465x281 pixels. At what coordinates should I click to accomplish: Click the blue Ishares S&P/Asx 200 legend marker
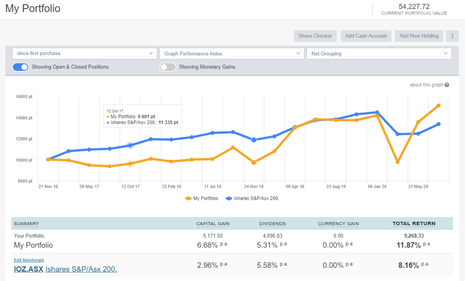229,198
